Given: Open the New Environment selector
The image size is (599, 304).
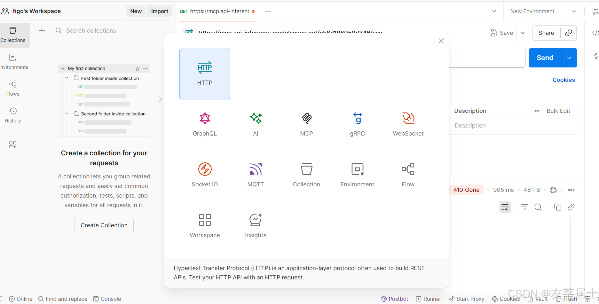Looking at the screenshot, I should (543, 11).
